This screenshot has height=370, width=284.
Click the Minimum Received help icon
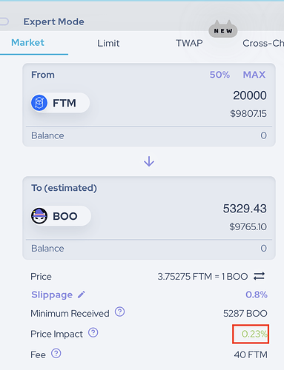[x=120, y=312]
